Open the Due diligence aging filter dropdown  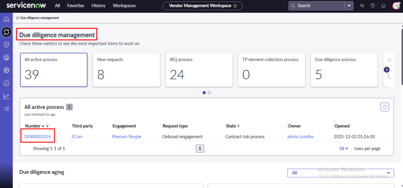point(340,173)
